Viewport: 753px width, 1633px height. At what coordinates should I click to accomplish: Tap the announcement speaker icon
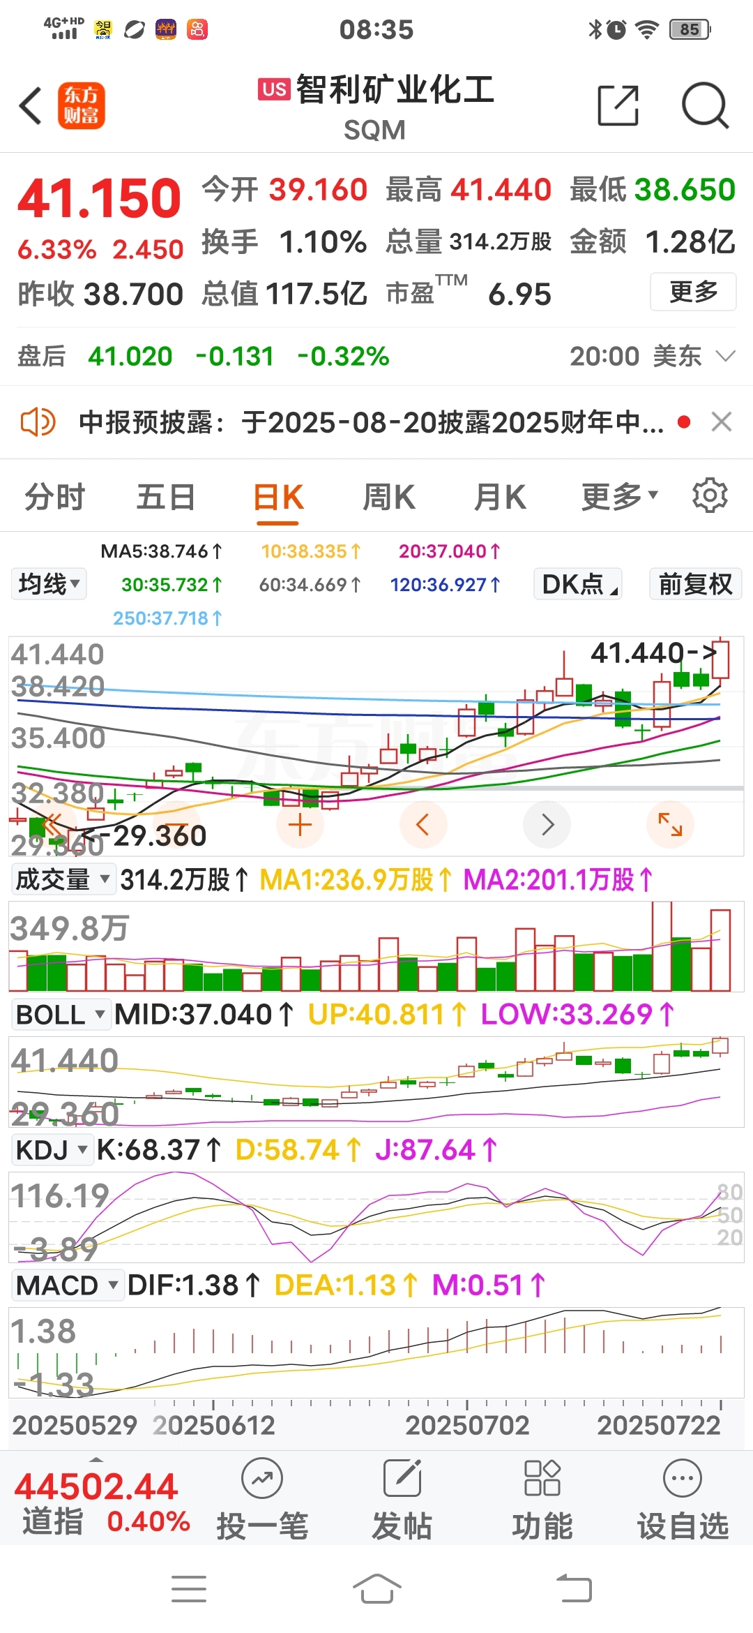click(x=38, y=422)
